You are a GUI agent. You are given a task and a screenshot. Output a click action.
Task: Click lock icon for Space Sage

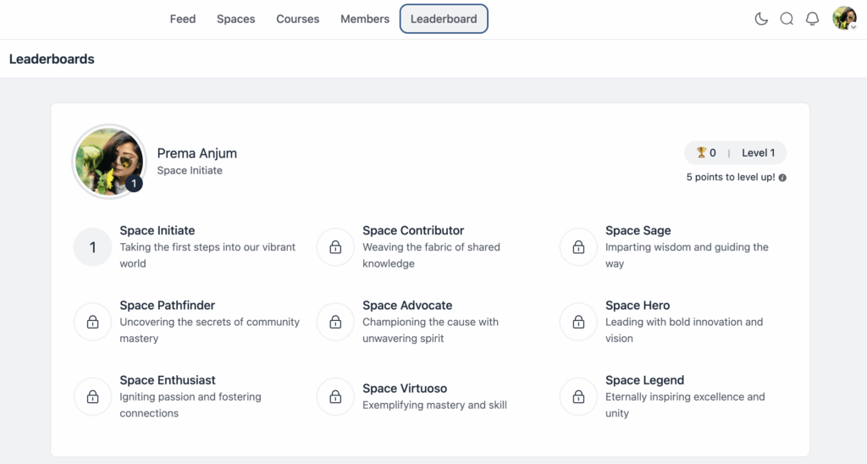pyautogui.click(x=578, y=246)
